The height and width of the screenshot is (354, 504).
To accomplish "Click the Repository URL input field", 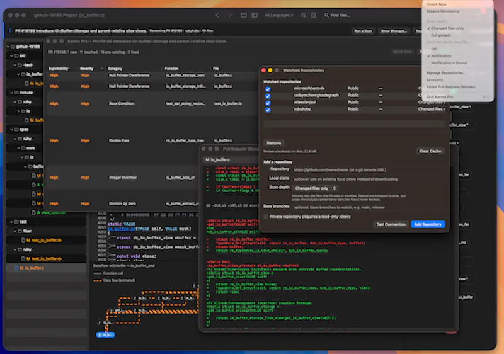I will point(367,170).
